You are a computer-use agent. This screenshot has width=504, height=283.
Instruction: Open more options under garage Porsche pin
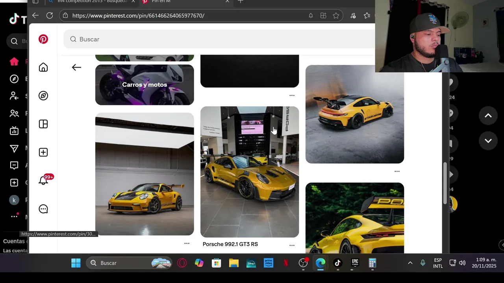[x=187, y=243]
